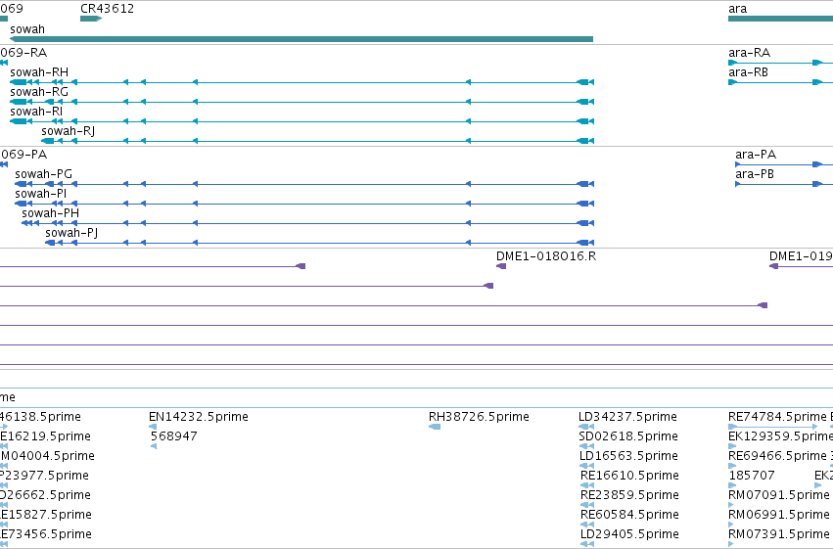
Task: Click the RE60584.5prime EST label
Action: (629, 515)
